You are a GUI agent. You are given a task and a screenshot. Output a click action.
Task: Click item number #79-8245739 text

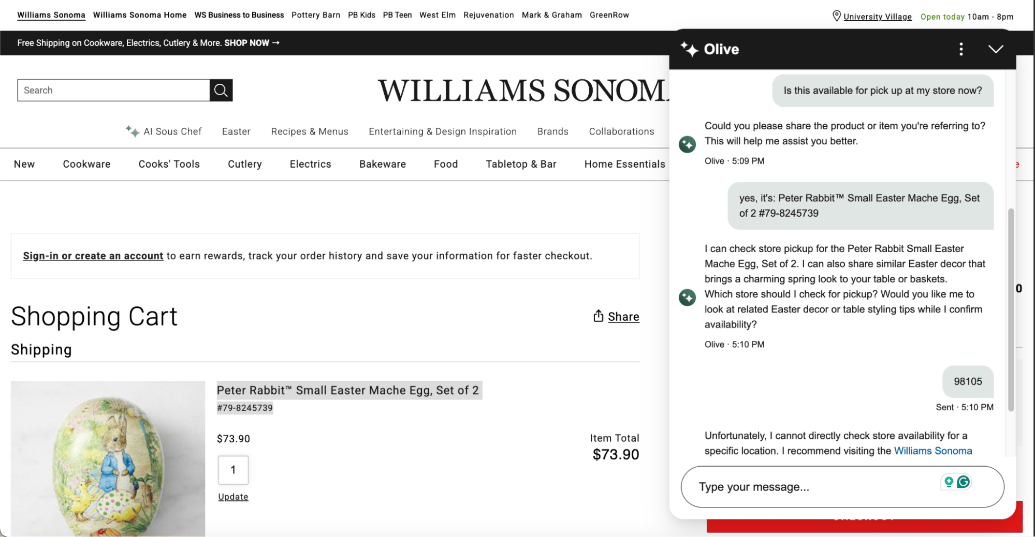click(245, 408)
